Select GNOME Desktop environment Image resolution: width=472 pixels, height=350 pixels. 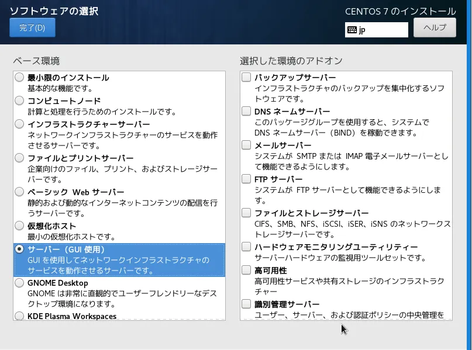(19, 283)
